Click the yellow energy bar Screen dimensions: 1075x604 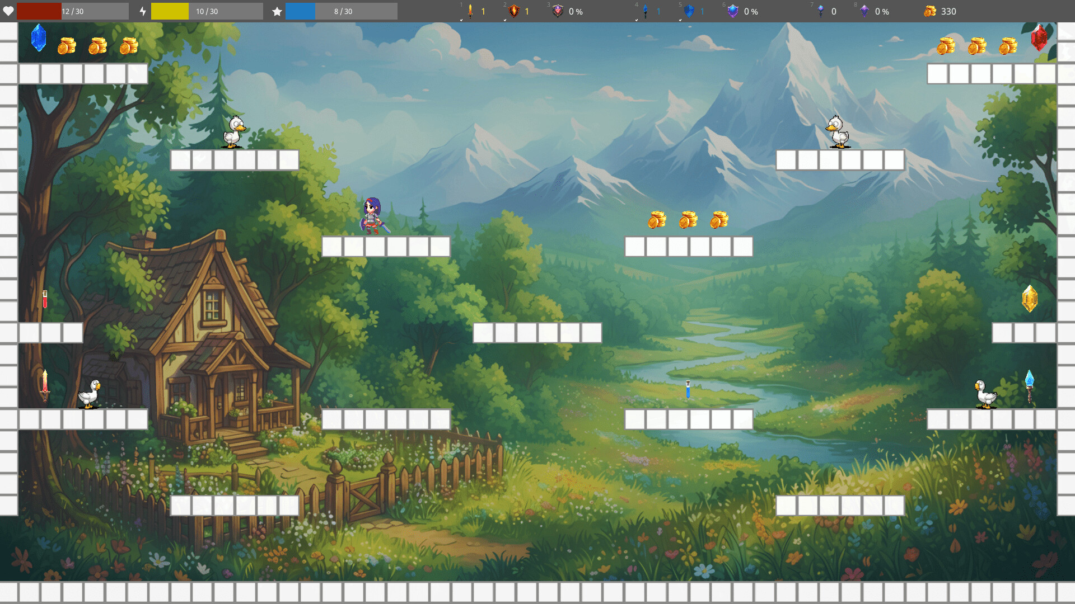tap(207, 11)
